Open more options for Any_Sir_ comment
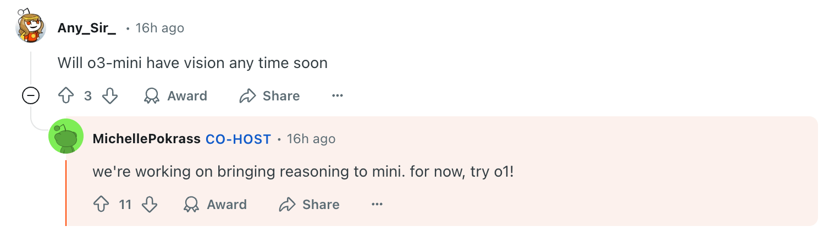 coord(338,96)
